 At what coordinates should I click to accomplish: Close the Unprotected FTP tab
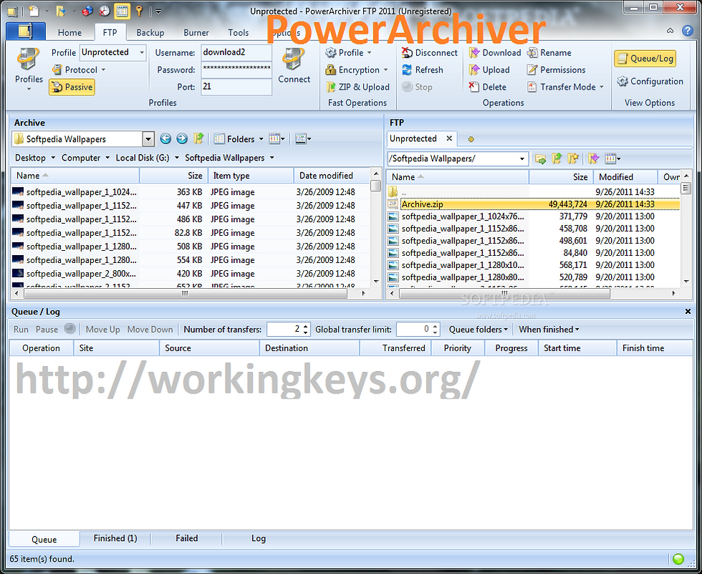(449, 138)
